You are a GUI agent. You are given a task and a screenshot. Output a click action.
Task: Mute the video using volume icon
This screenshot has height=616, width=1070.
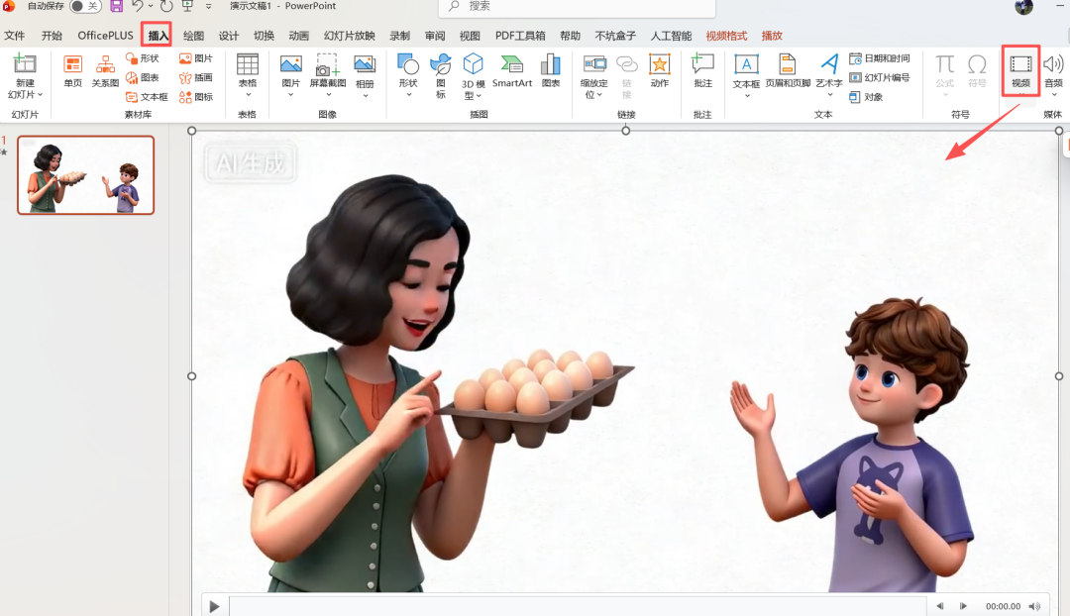[x=1034, y=606]
